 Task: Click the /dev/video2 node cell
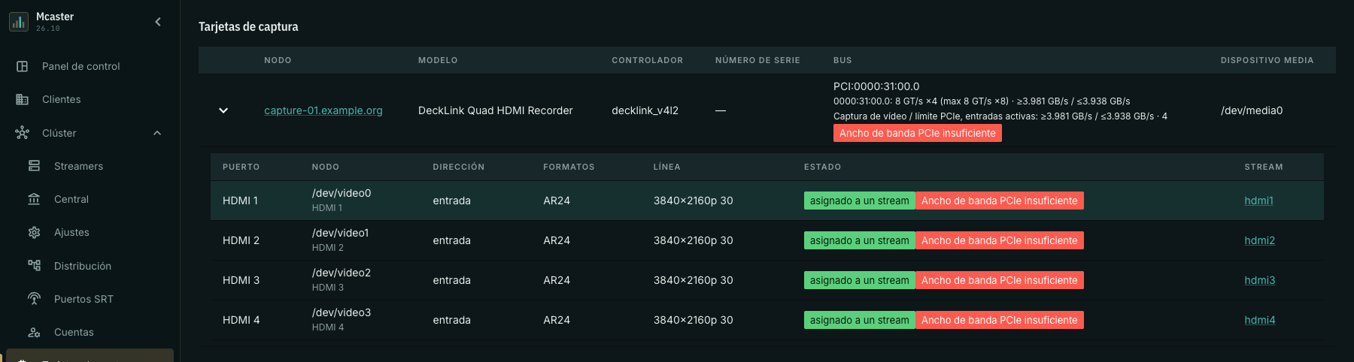pos(342,273)
